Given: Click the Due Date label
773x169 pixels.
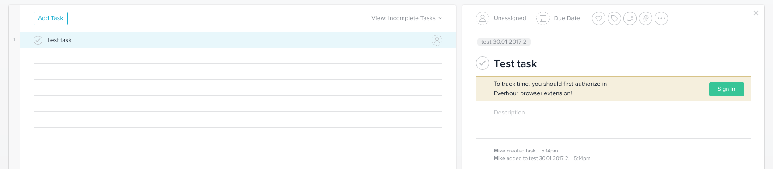Looking at the screenshot, I should 567,18.
